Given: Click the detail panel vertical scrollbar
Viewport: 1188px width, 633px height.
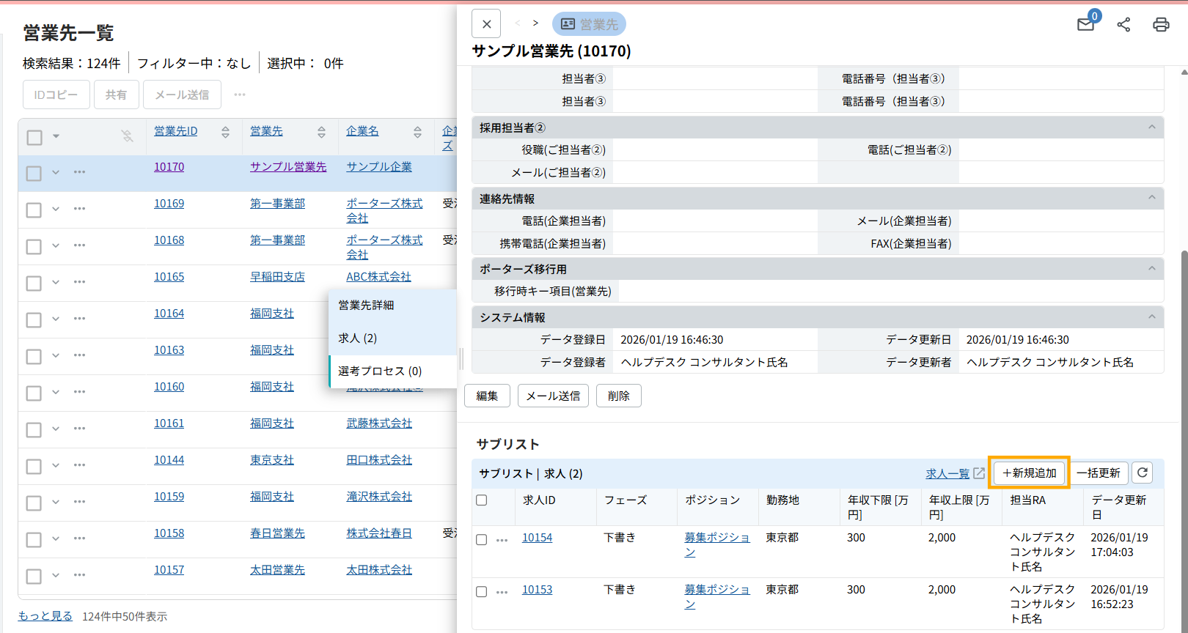Looking at the screenshot, I should pyautogui.click(x=1183, y=366).
